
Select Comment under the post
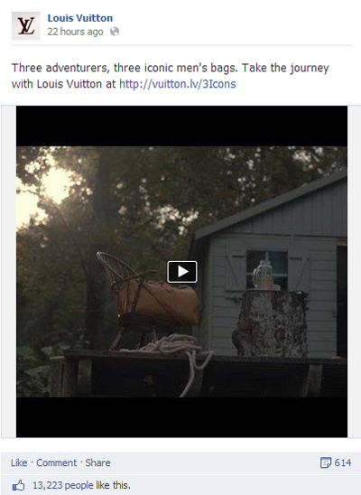pos(57,462)
